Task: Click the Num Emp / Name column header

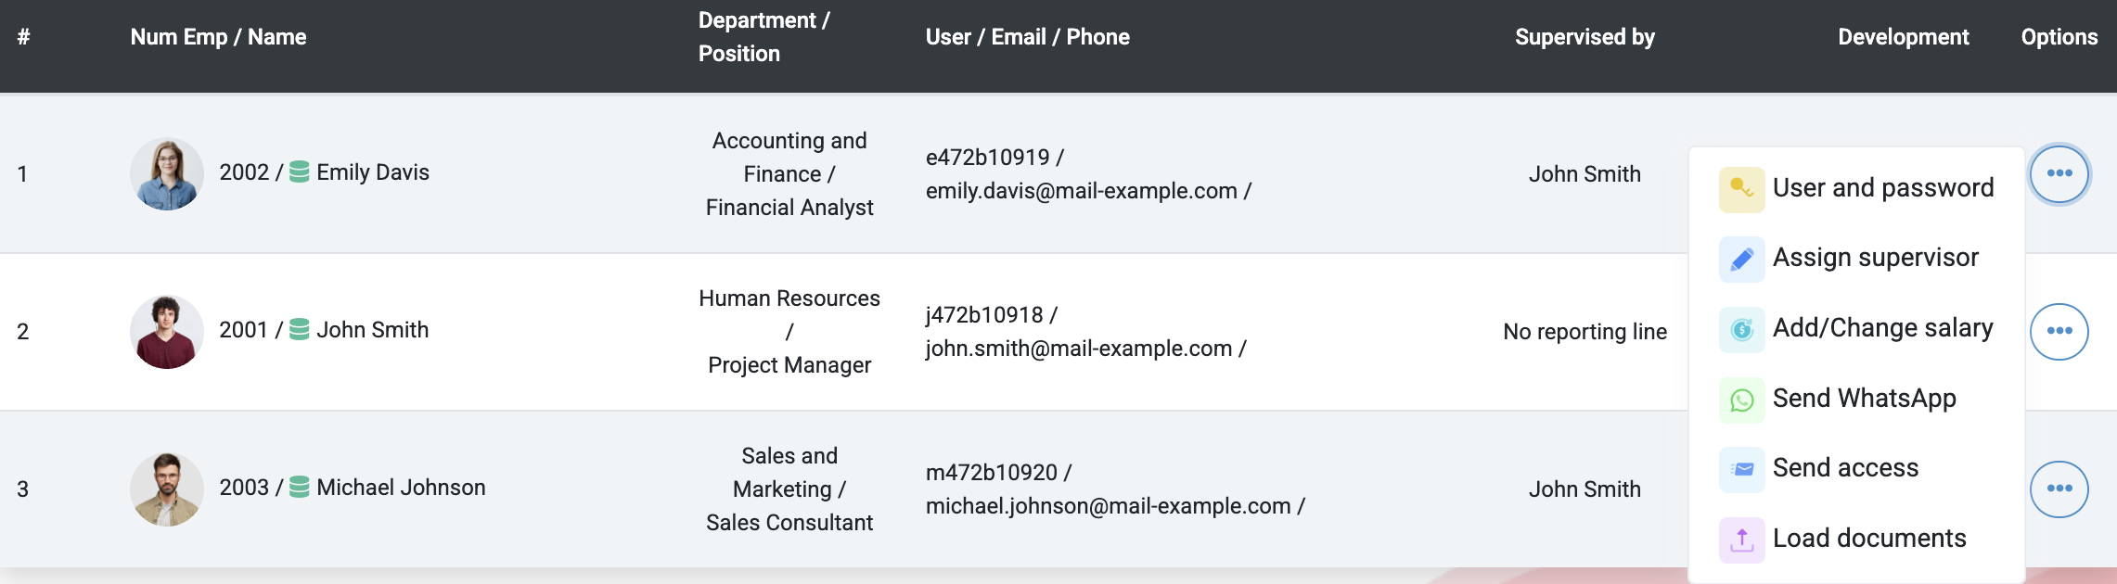Action: [218, 37]
